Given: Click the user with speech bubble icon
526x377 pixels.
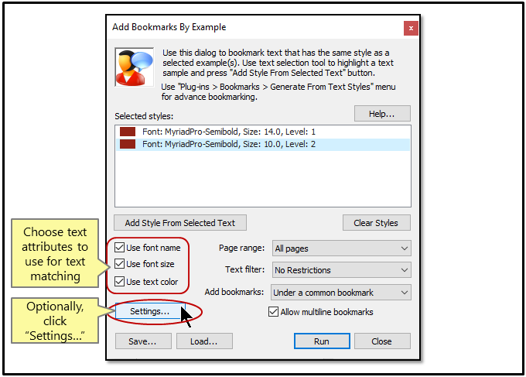Looking at the screenshot, I should click(135, 67).
